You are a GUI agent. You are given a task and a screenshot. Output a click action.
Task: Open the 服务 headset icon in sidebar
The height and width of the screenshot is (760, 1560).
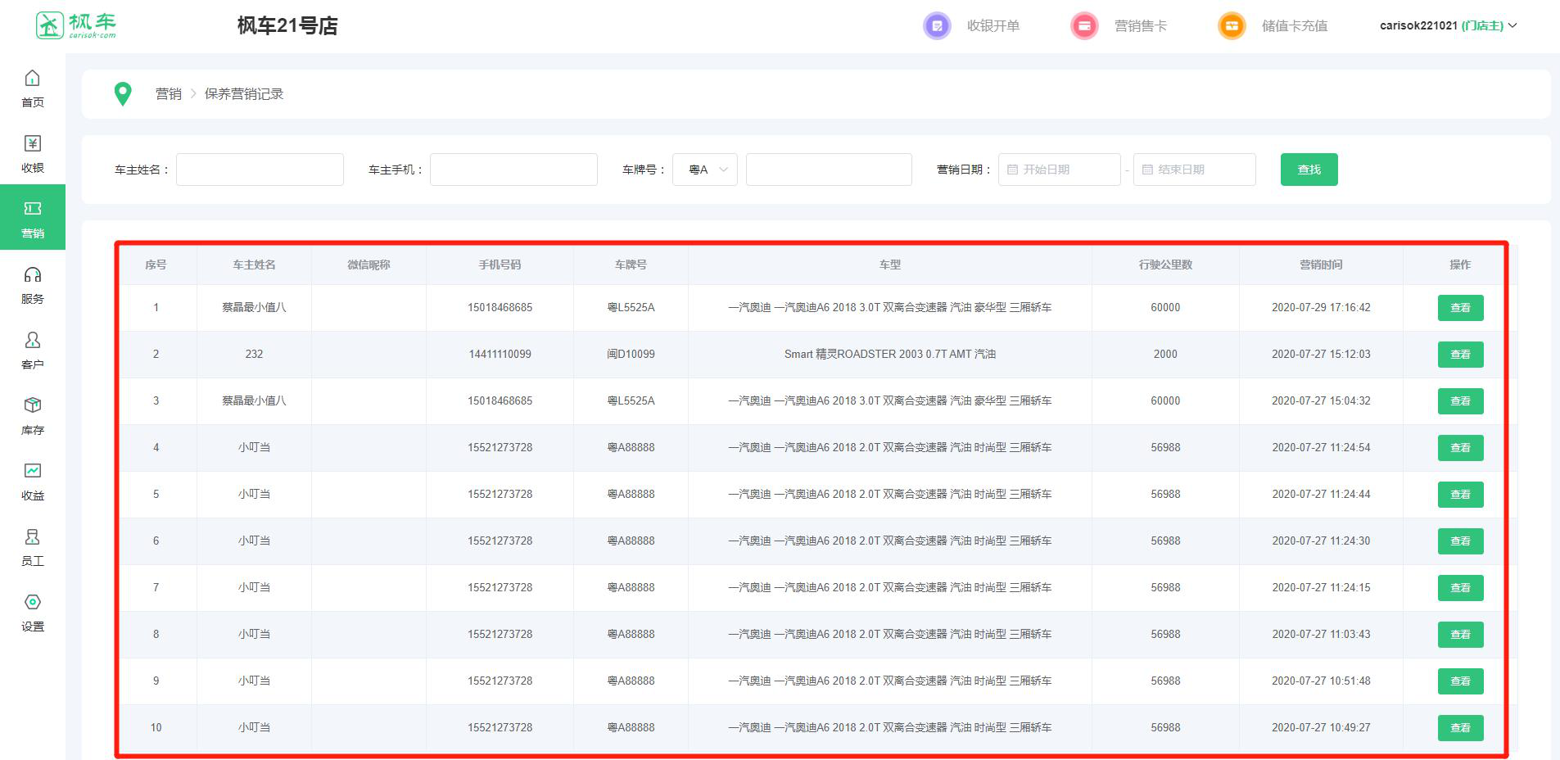pos(32,274)
